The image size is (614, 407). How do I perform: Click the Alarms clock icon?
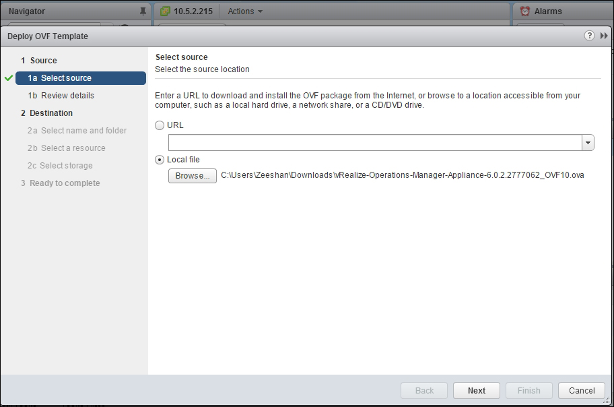coord(525,11)
